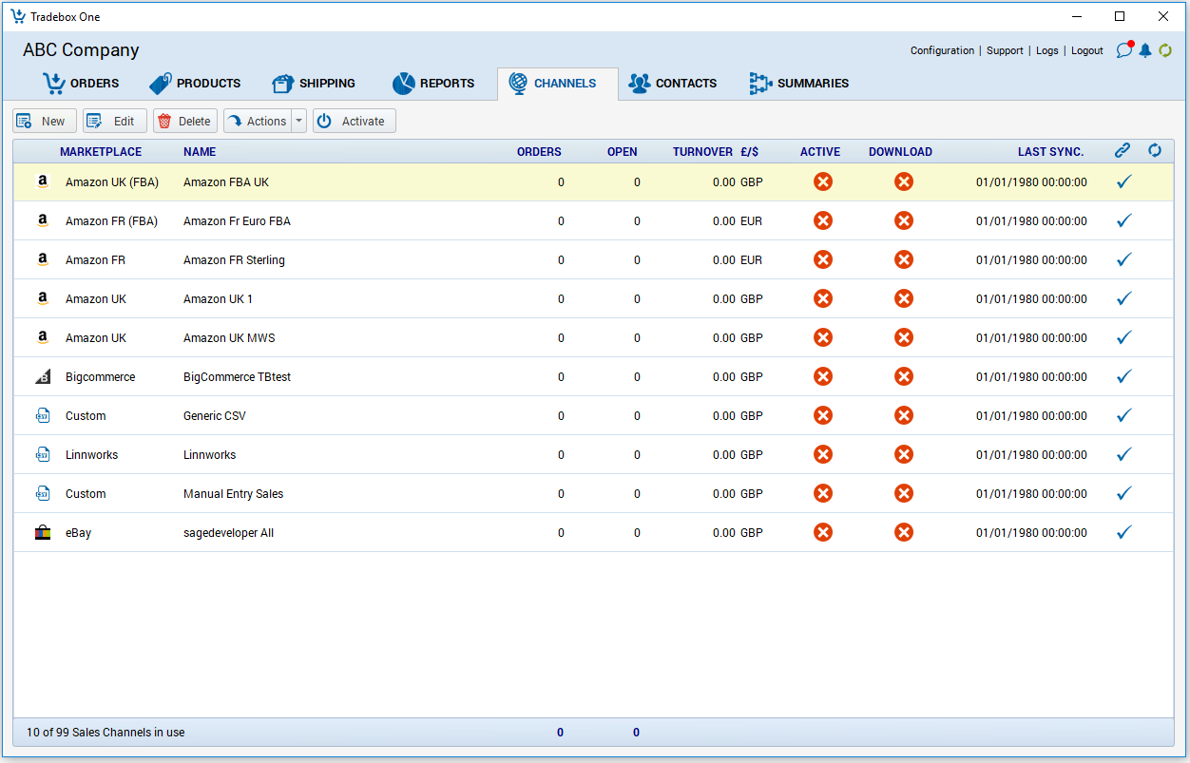Click the Bigcommerce marketplace logo icon

(x=42, y=377)
